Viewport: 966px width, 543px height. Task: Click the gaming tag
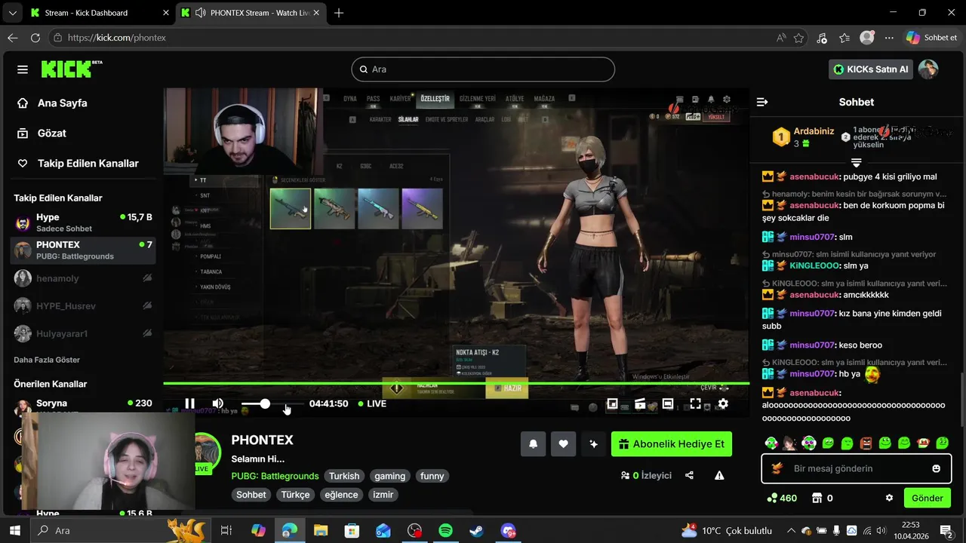[390, 476]
